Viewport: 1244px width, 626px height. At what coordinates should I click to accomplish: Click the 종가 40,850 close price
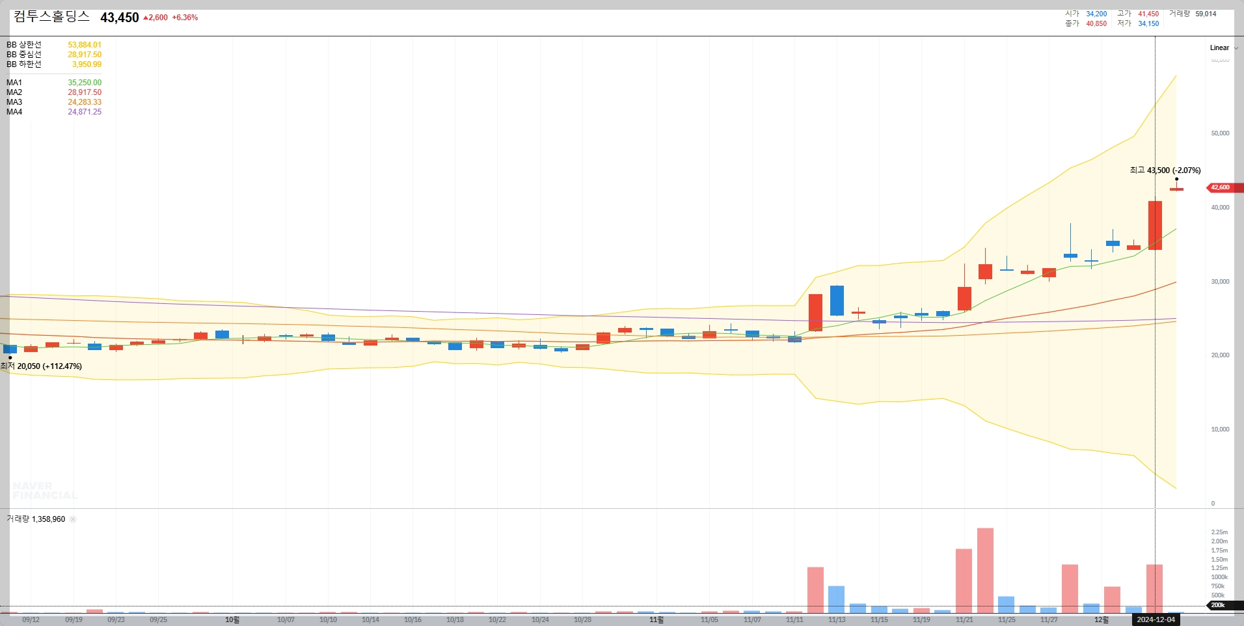tap(1086, 23)
